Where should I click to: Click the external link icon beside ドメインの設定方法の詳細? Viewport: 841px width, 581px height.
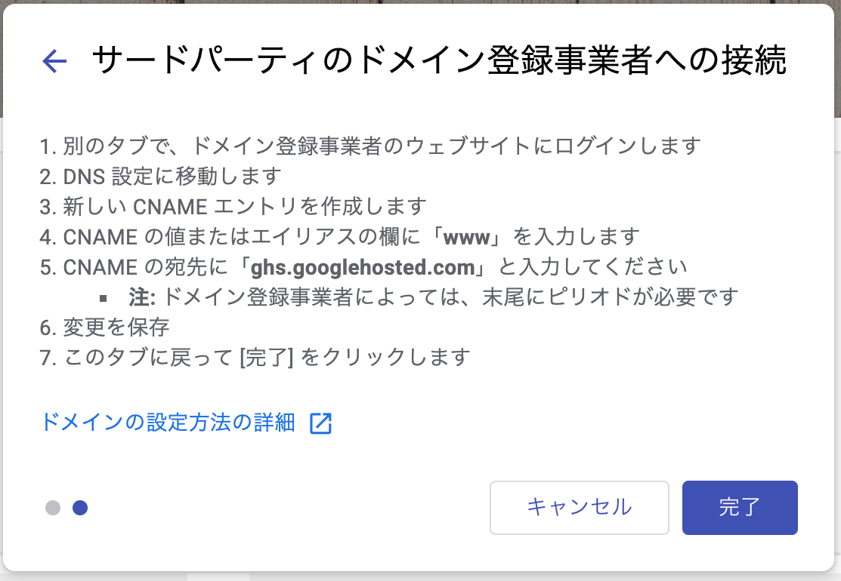tap(321, 423)
